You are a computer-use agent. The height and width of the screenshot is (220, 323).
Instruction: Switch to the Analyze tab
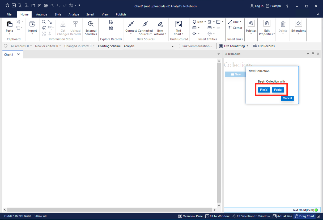74,14
